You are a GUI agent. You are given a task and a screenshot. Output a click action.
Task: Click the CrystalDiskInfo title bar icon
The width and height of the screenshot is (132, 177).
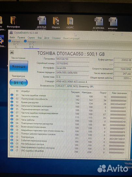tap(11, 33)
